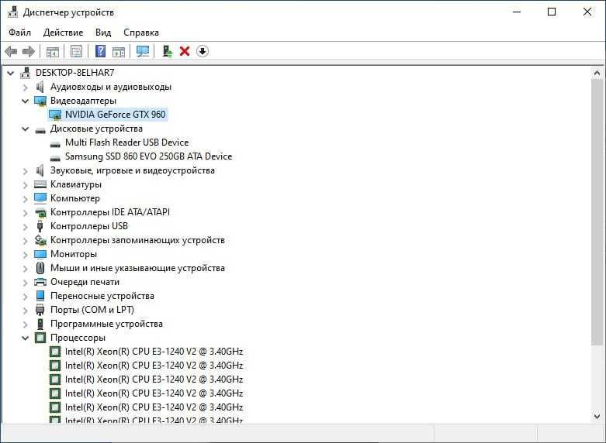The height and width of the screenshot is (443, 606).
Task: Toggle the console tree toolbar icon
Action: point(53,51)
